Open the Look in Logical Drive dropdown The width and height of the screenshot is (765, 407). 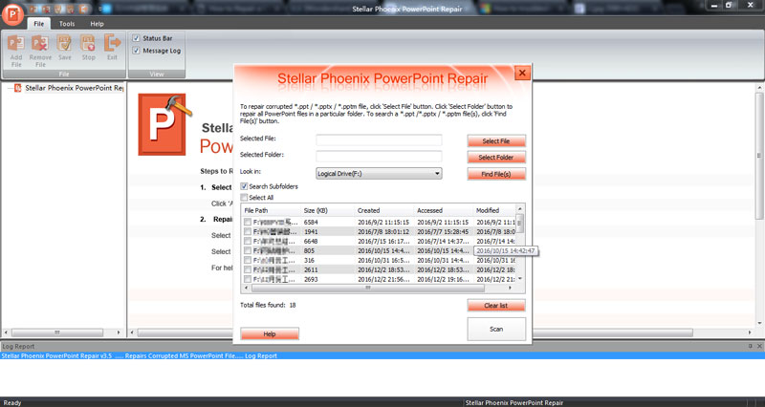point(379,174)
